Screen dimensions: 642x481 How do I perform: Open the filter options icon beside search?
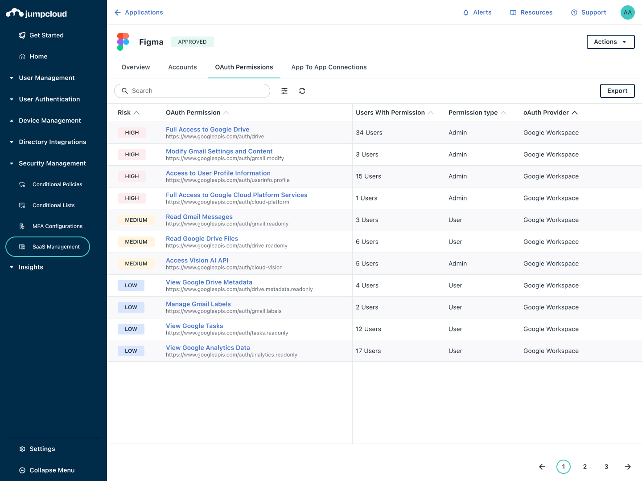pos(284,91)
